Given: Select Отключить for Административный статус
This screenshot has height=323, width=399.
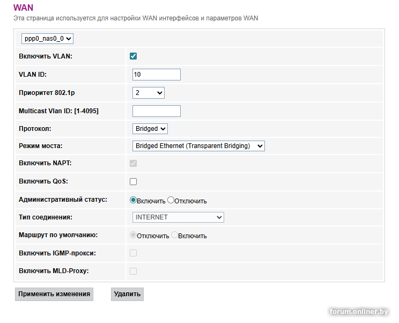Looking at the screenshot, I should 171,200.
